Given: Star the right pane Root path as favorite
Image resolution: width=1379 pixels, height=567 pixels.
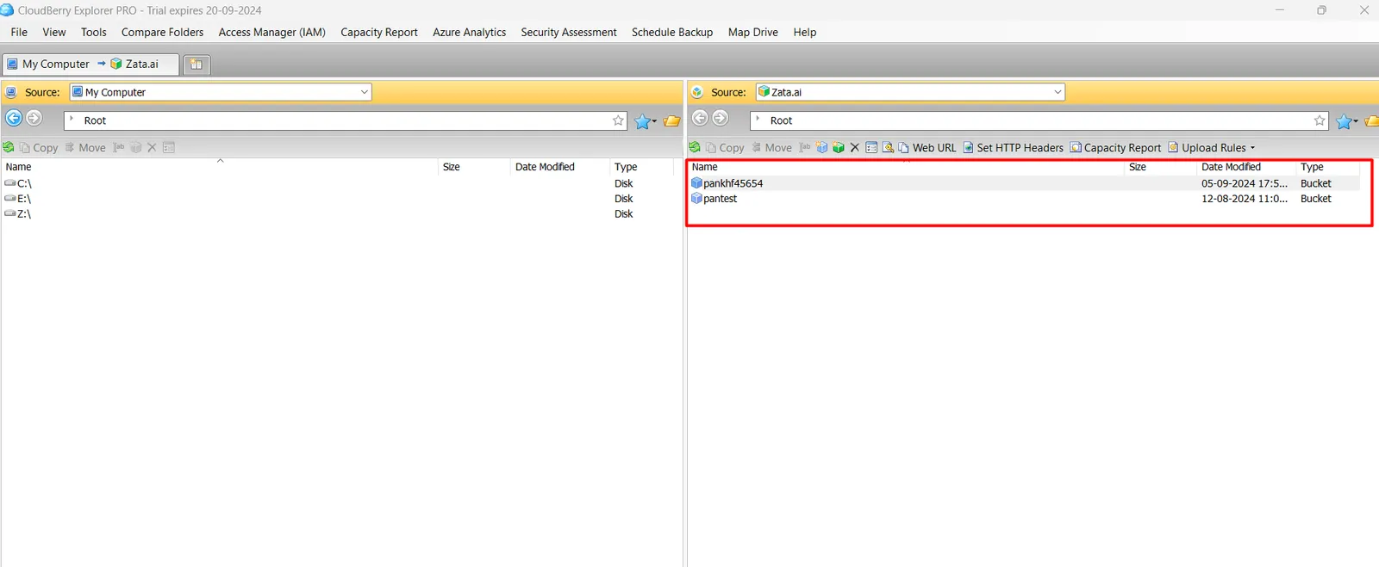Looking at the screenshot, I should [x=1320, y=121].
